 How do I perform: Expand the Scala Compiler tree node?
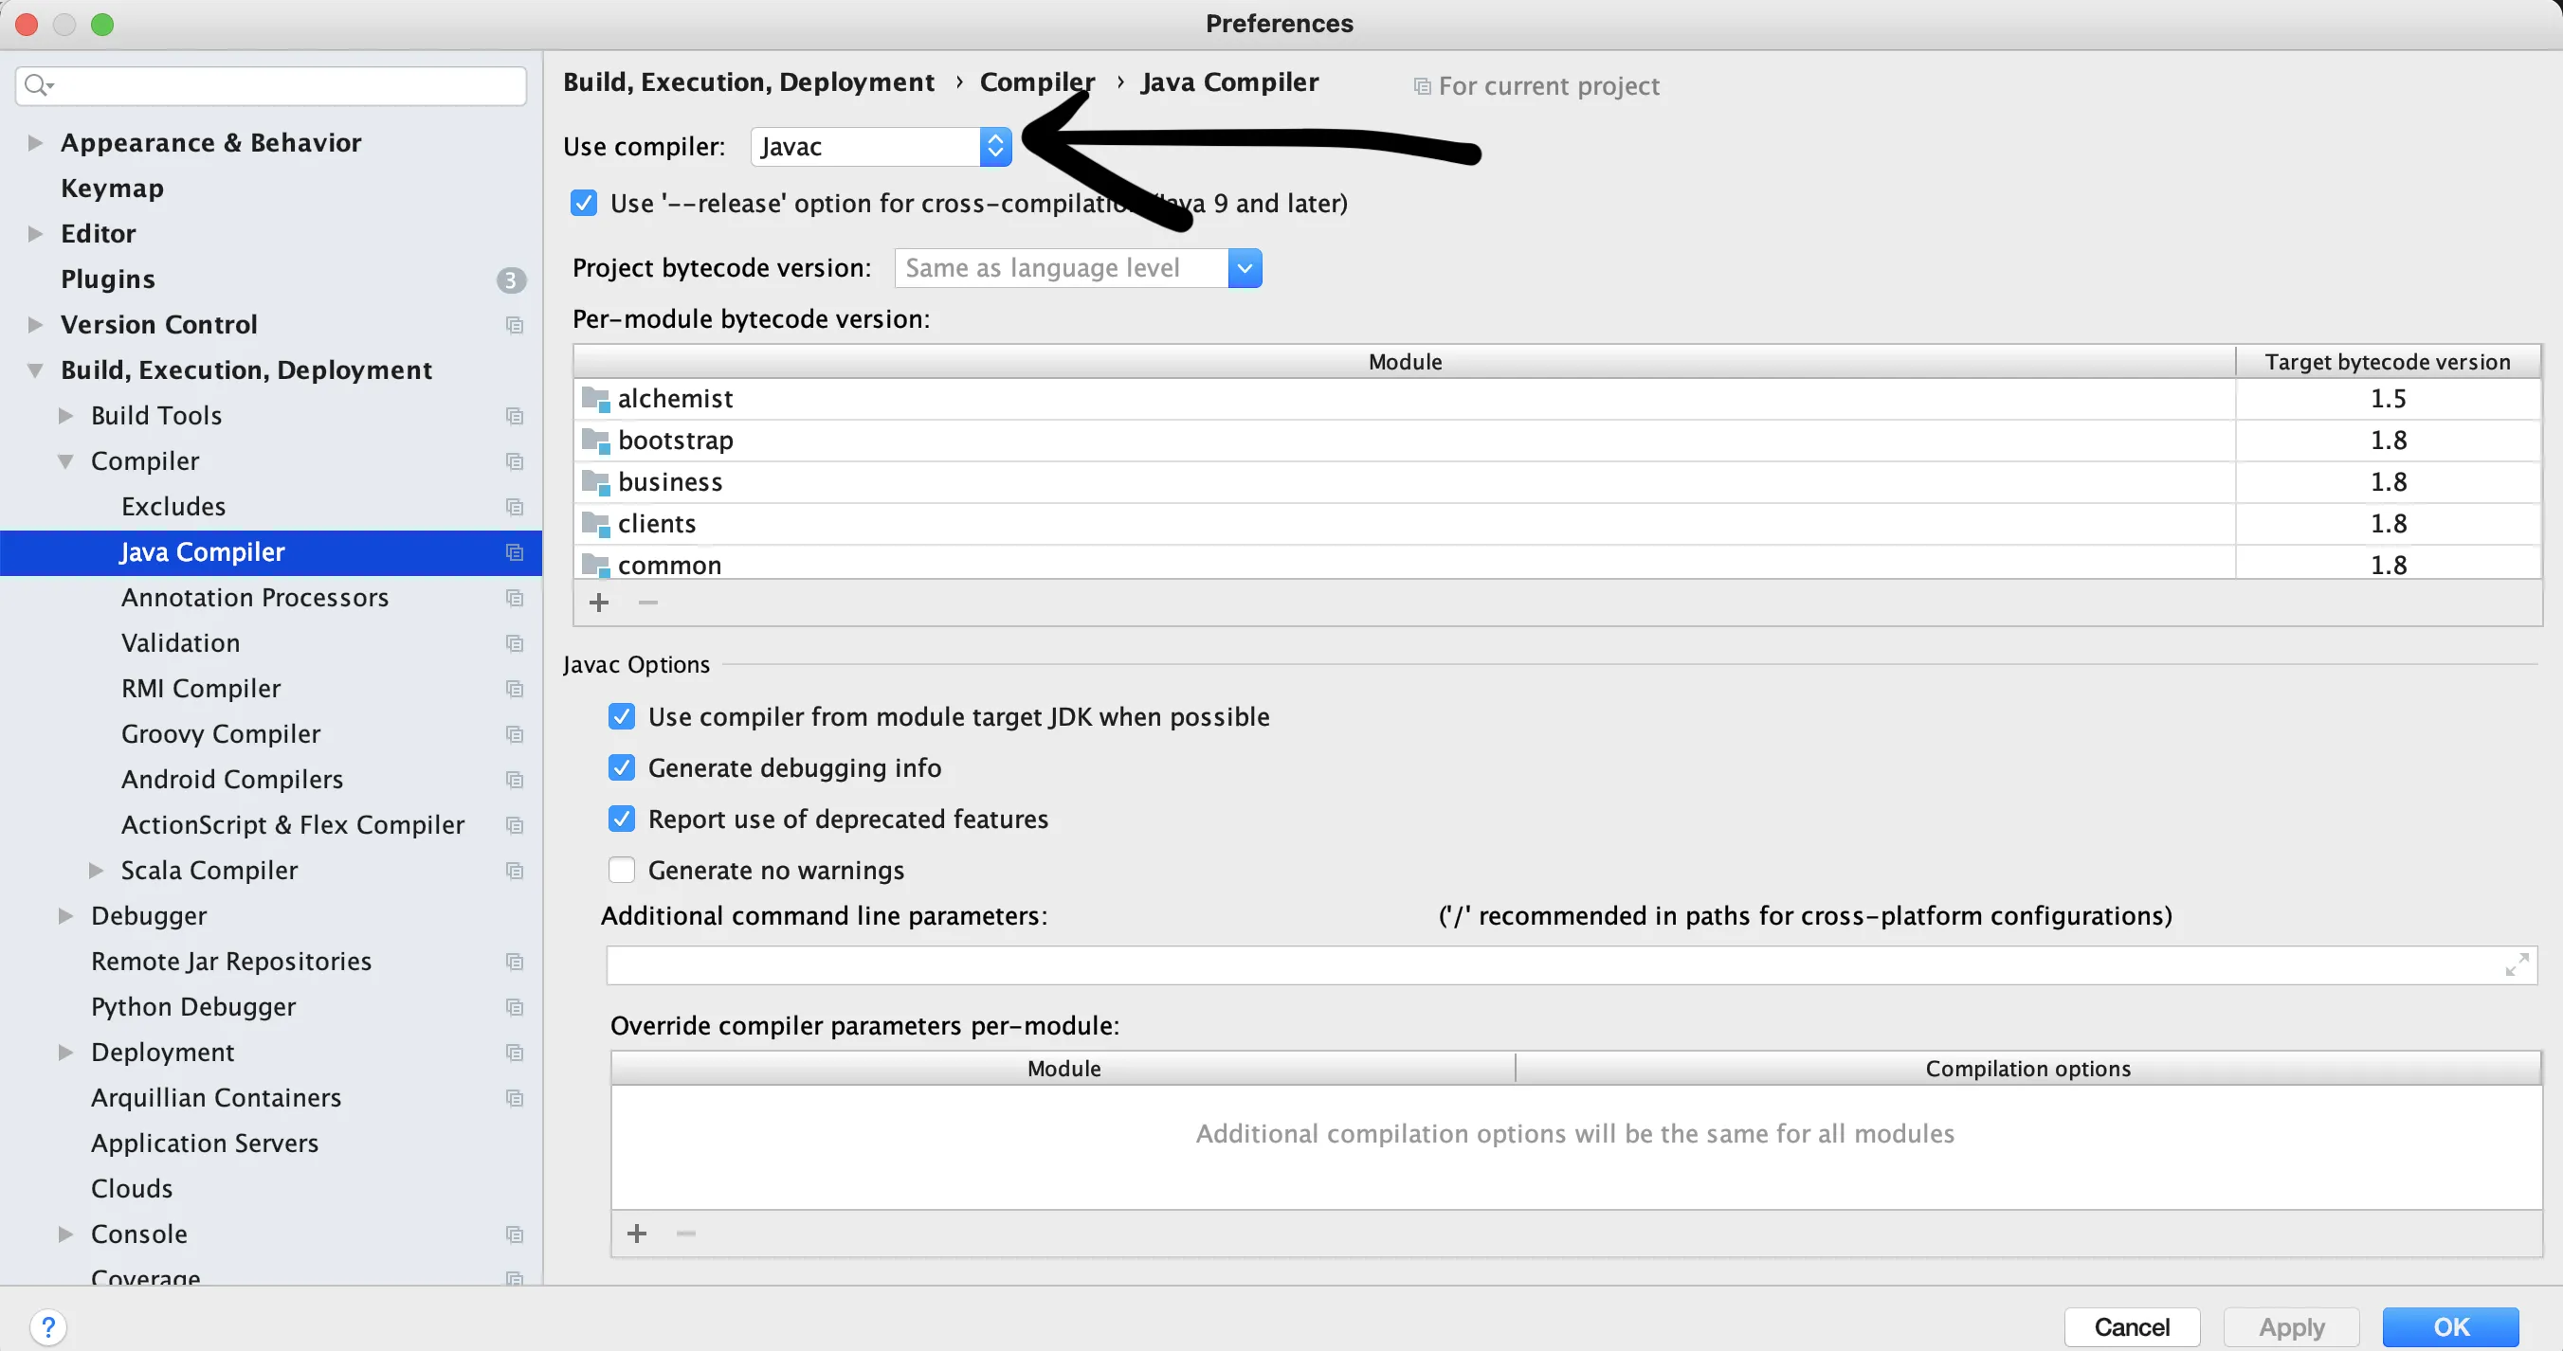pyautogui.click(x=97, y=871)
